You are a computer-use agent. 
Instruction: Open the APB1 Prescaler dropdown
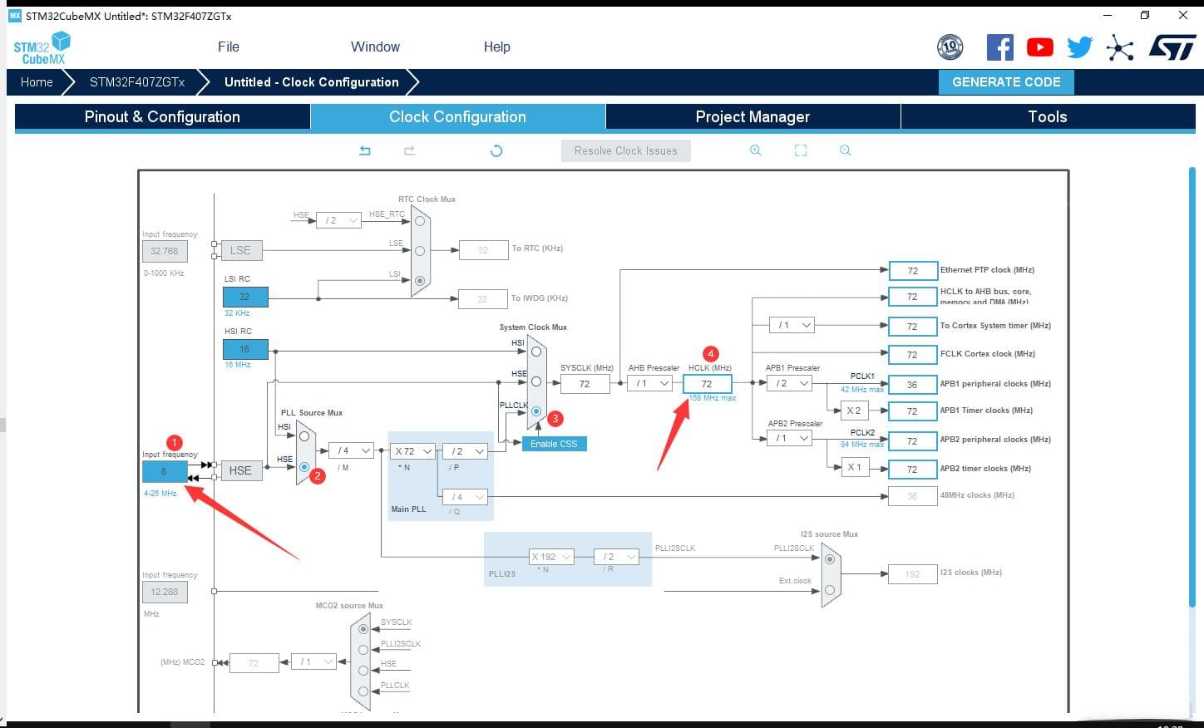789,383
